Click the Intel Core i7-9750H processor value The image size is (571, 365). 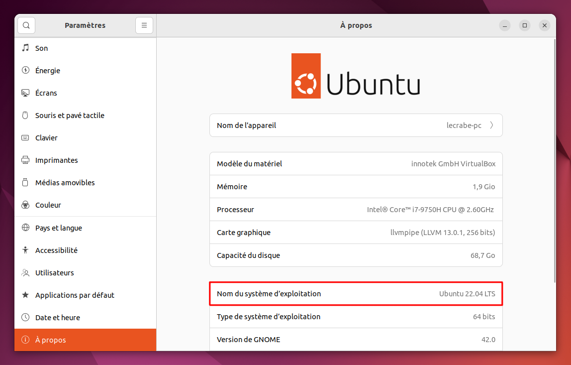tap(430, 210)
